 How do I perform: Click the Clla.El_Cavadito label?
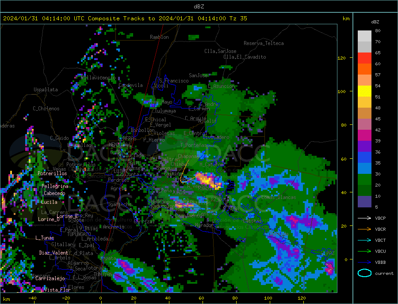[x=245, y=57]
